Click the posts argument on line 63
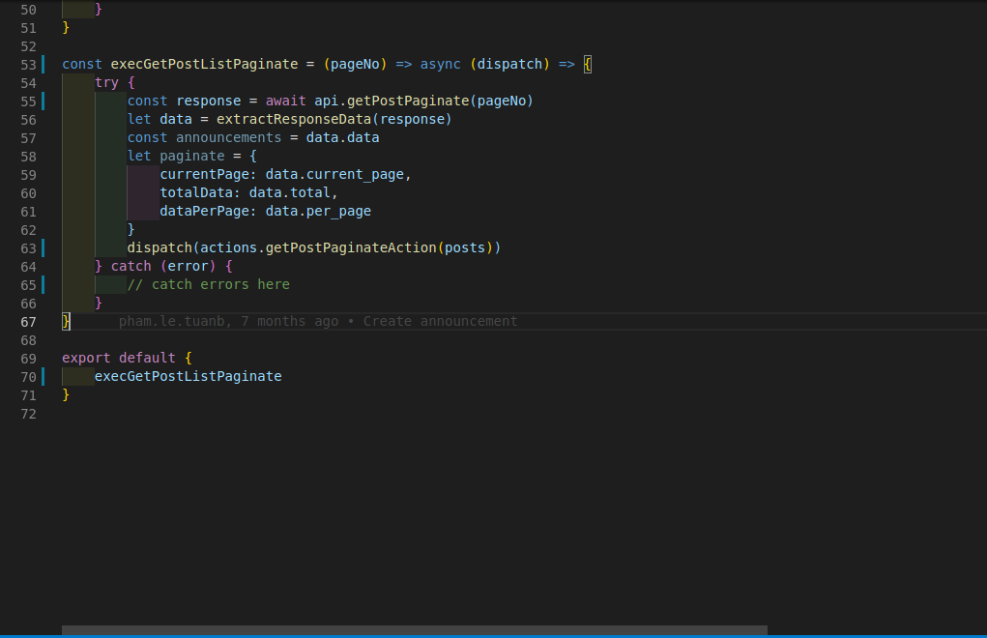 [465, 247]
